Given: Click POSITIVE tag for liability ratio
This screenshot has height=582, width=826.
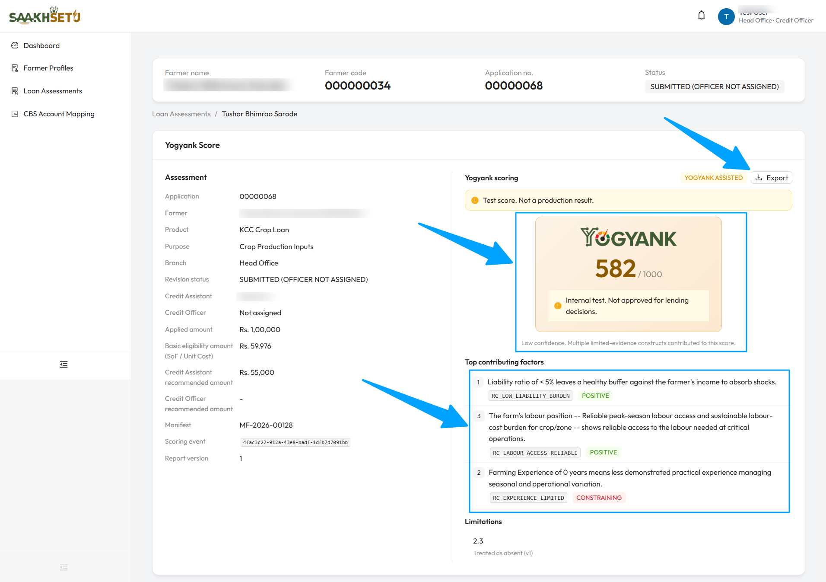Looking at the screenshot, I should tap(595, 396).
